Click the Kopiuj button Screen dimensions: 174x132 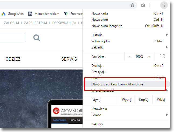coord(144,100)
